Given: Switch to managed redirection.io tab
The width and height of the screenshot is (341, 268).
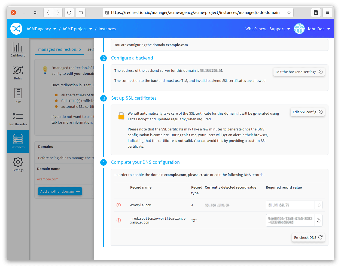Looking at the screenshot, I should coord(59,49).
